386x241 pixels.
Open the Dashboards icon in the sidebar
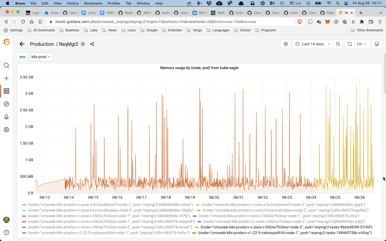[6, 91]
